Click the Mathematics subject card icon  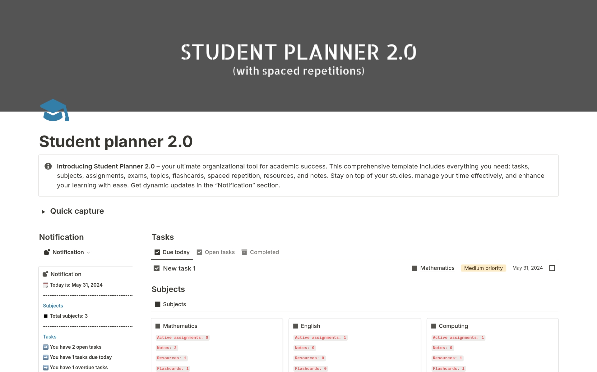pyautogui.click(x=158, y=326)
